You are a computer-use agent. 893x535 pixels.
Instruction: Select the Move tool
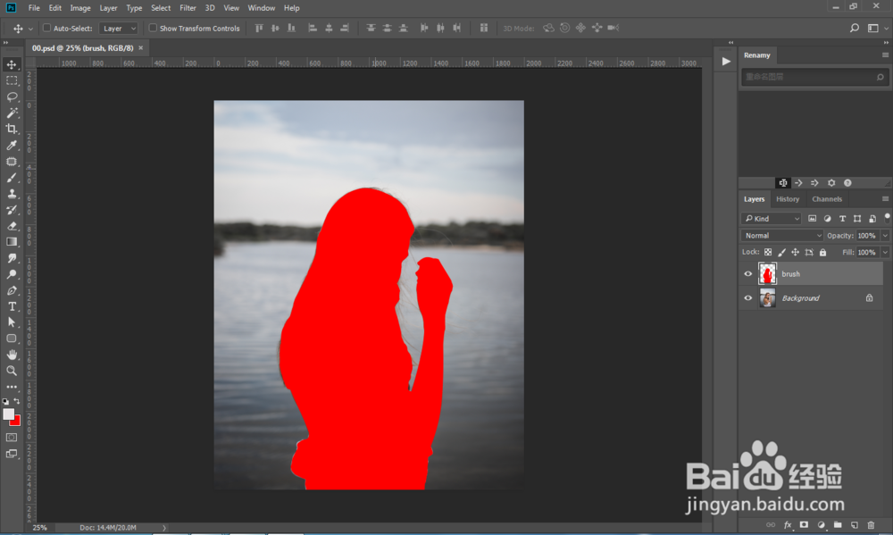pyautogui.click(x=12, y=64)
